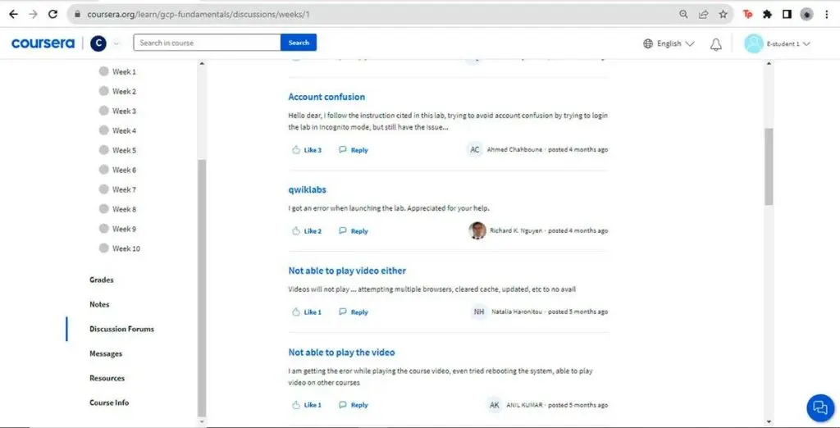Expand the dropdown next to C badge
840x428 pixels.
(x=116, y=43)
